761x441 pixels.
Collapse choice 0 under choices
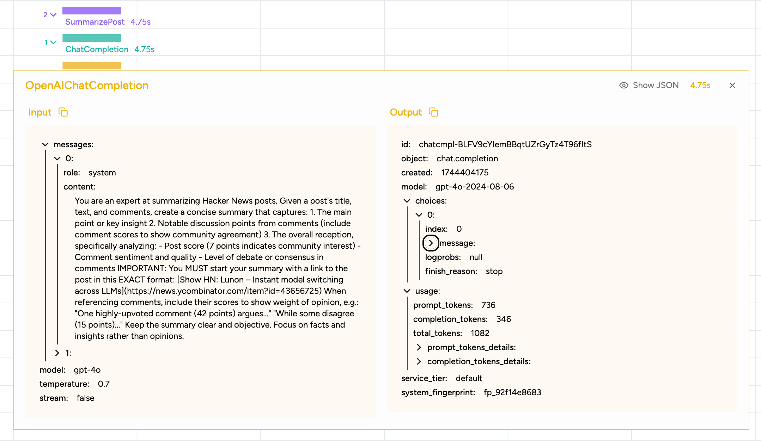[x=419, y=215]
